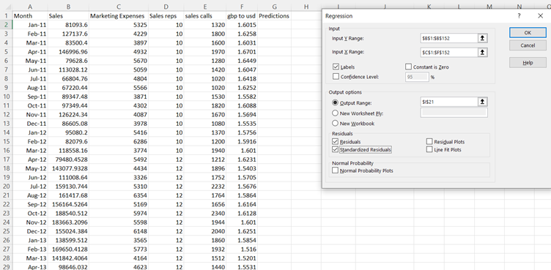Collapse dialog via Input X Range selector icon
This screenshot has height=270, width=551.
(483, 52)
